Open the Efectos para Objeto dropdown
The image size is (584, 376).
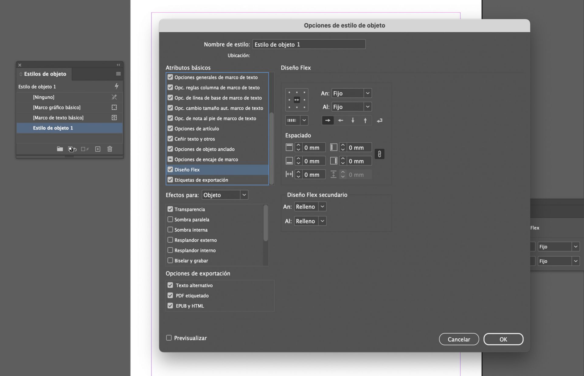tap(225, 195)
